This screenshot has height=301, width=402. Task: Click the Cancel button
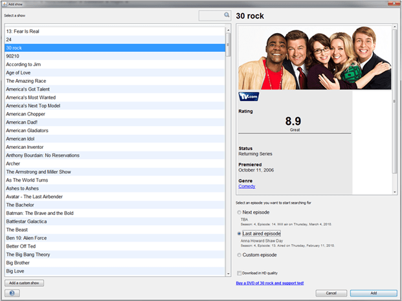(x=331, y=293)
